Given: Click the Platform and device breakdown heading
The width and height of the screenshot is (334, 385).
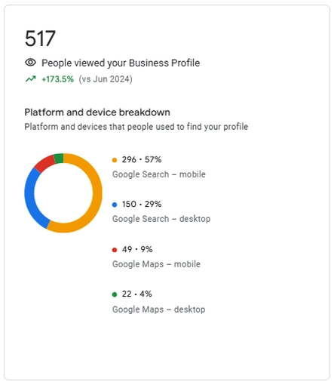Looking at the screenshot, I should 97,112.
